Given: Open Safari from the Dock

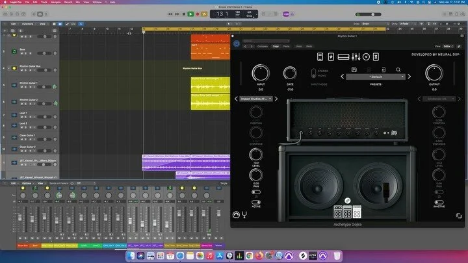Looking at the screenshot, I should (x=180, y=256).
